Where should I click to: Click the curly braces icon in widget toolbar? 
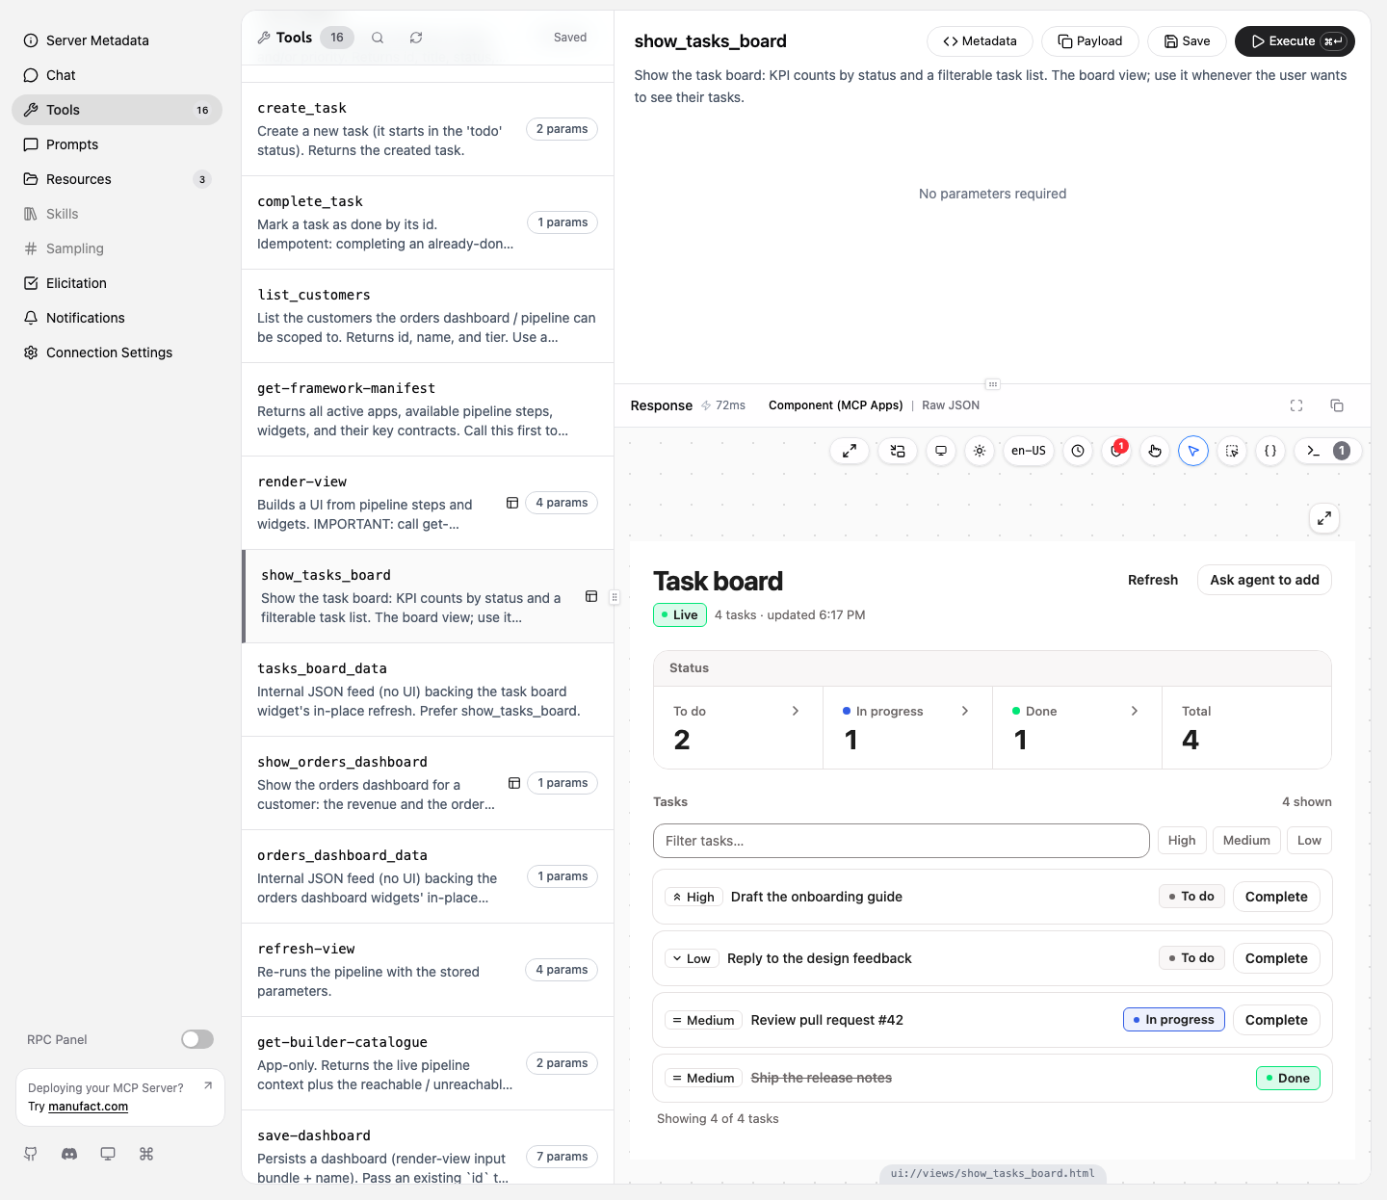click(x=1270, y=451)
